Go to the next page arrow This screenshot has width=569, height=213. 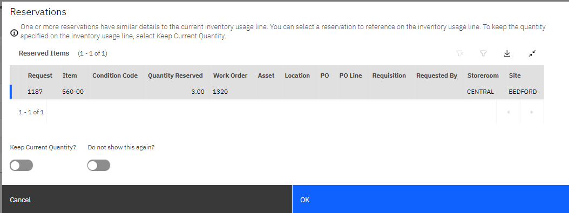532,112
